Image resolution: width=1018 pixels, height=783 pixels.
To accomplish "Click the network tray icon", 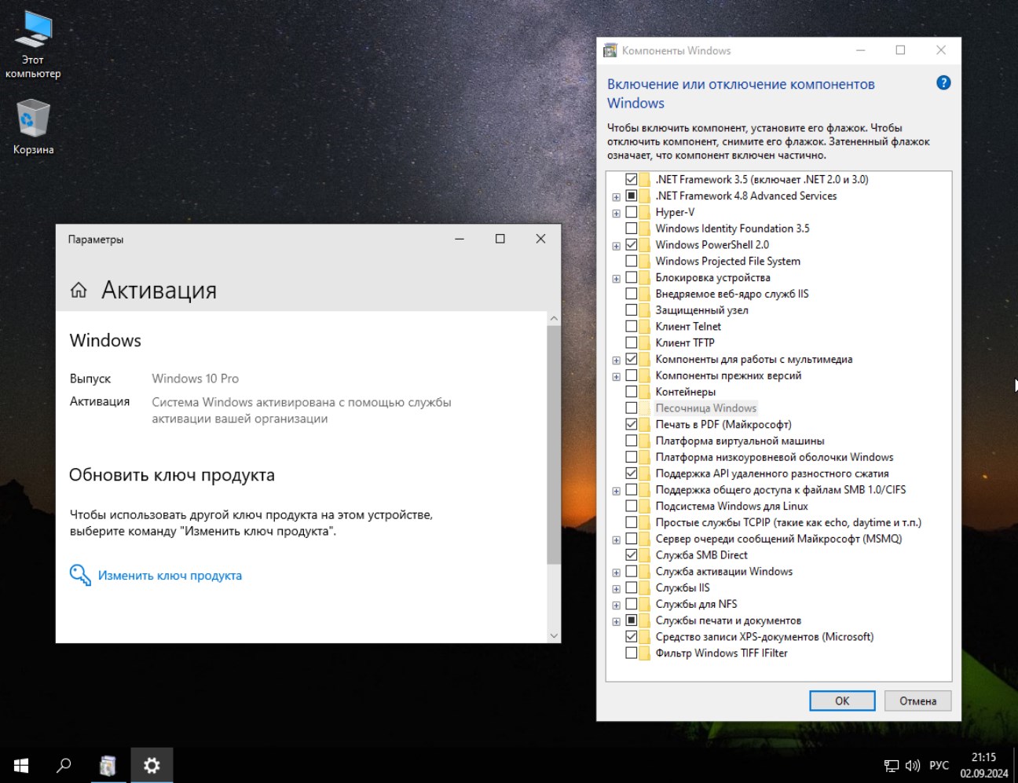I will (x=892, y=766).
